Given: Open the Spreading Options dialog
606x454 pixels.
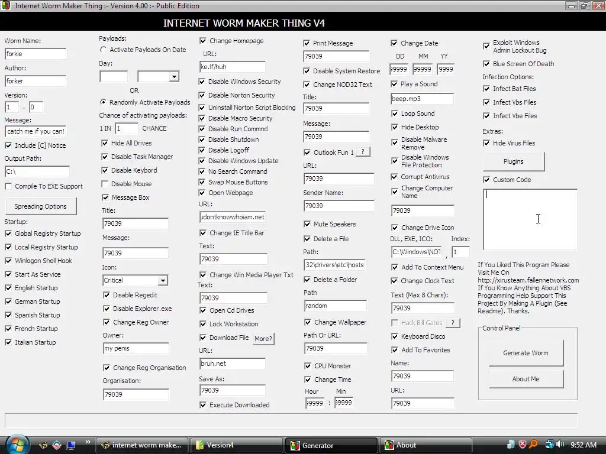Looking at the screenshot, I should click(x=41, y=206).
